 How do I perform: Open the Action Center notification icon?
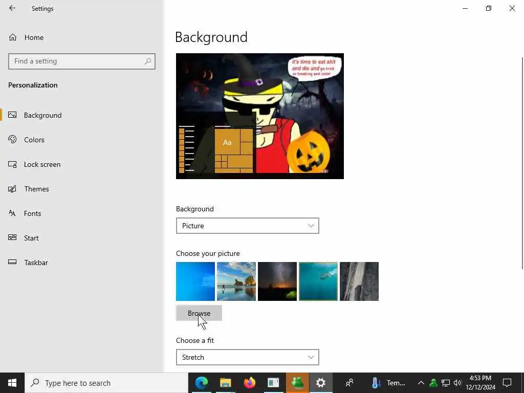point(507,383)
